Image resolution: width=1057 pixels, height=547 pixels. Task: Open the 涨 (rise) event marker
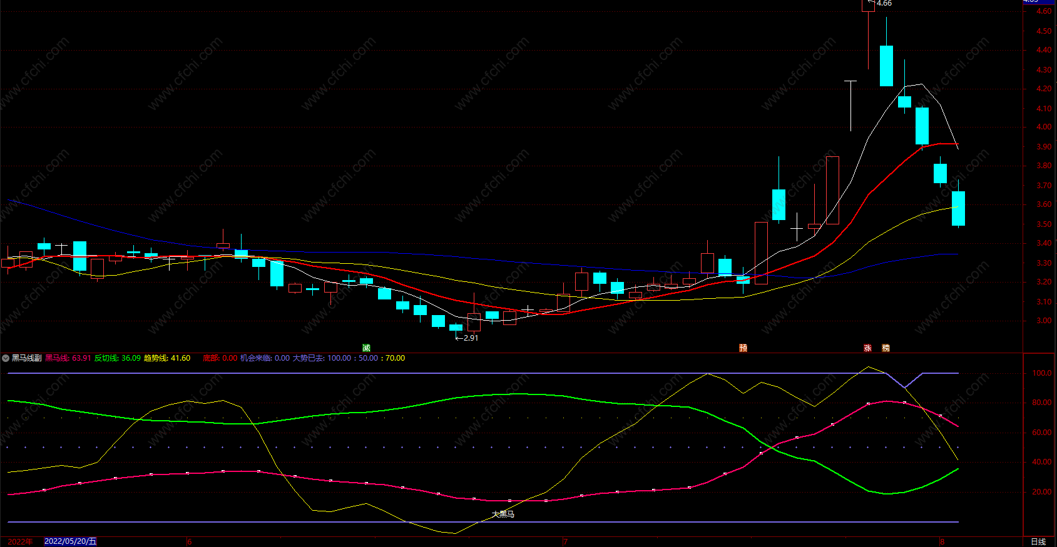868,348
